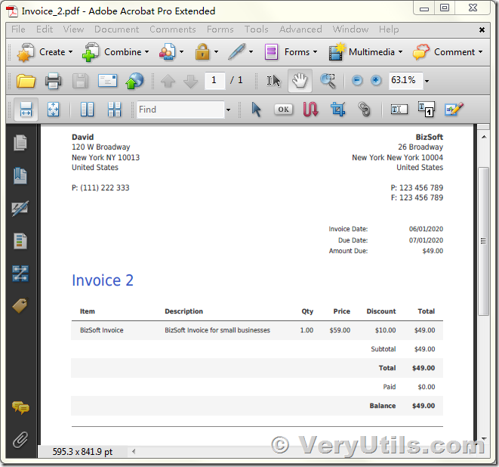Choose the Select text cursor tool
Viewport: 499px width, 467px height.
click(x=273, y=81)
